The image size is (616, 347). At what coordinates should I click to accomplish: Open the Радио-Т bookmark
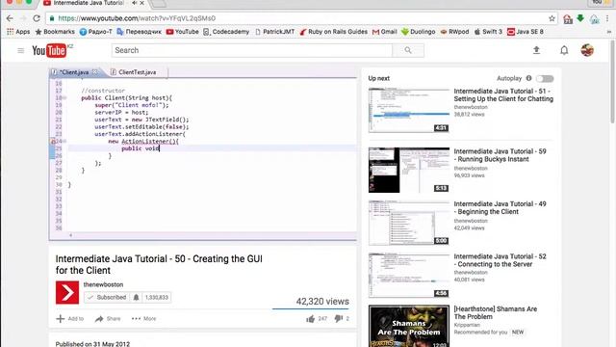coord(96,32)
